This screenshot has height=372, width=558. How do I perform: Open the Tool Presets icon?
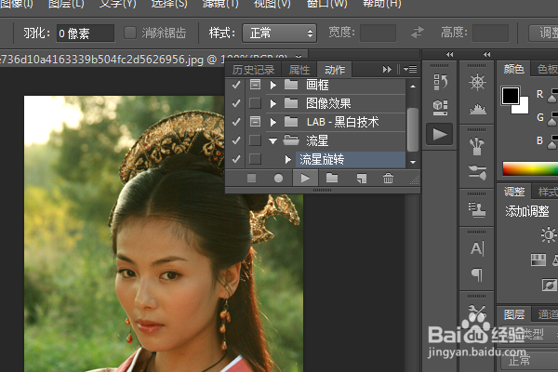pyautogui.click(x=477, y=313)
